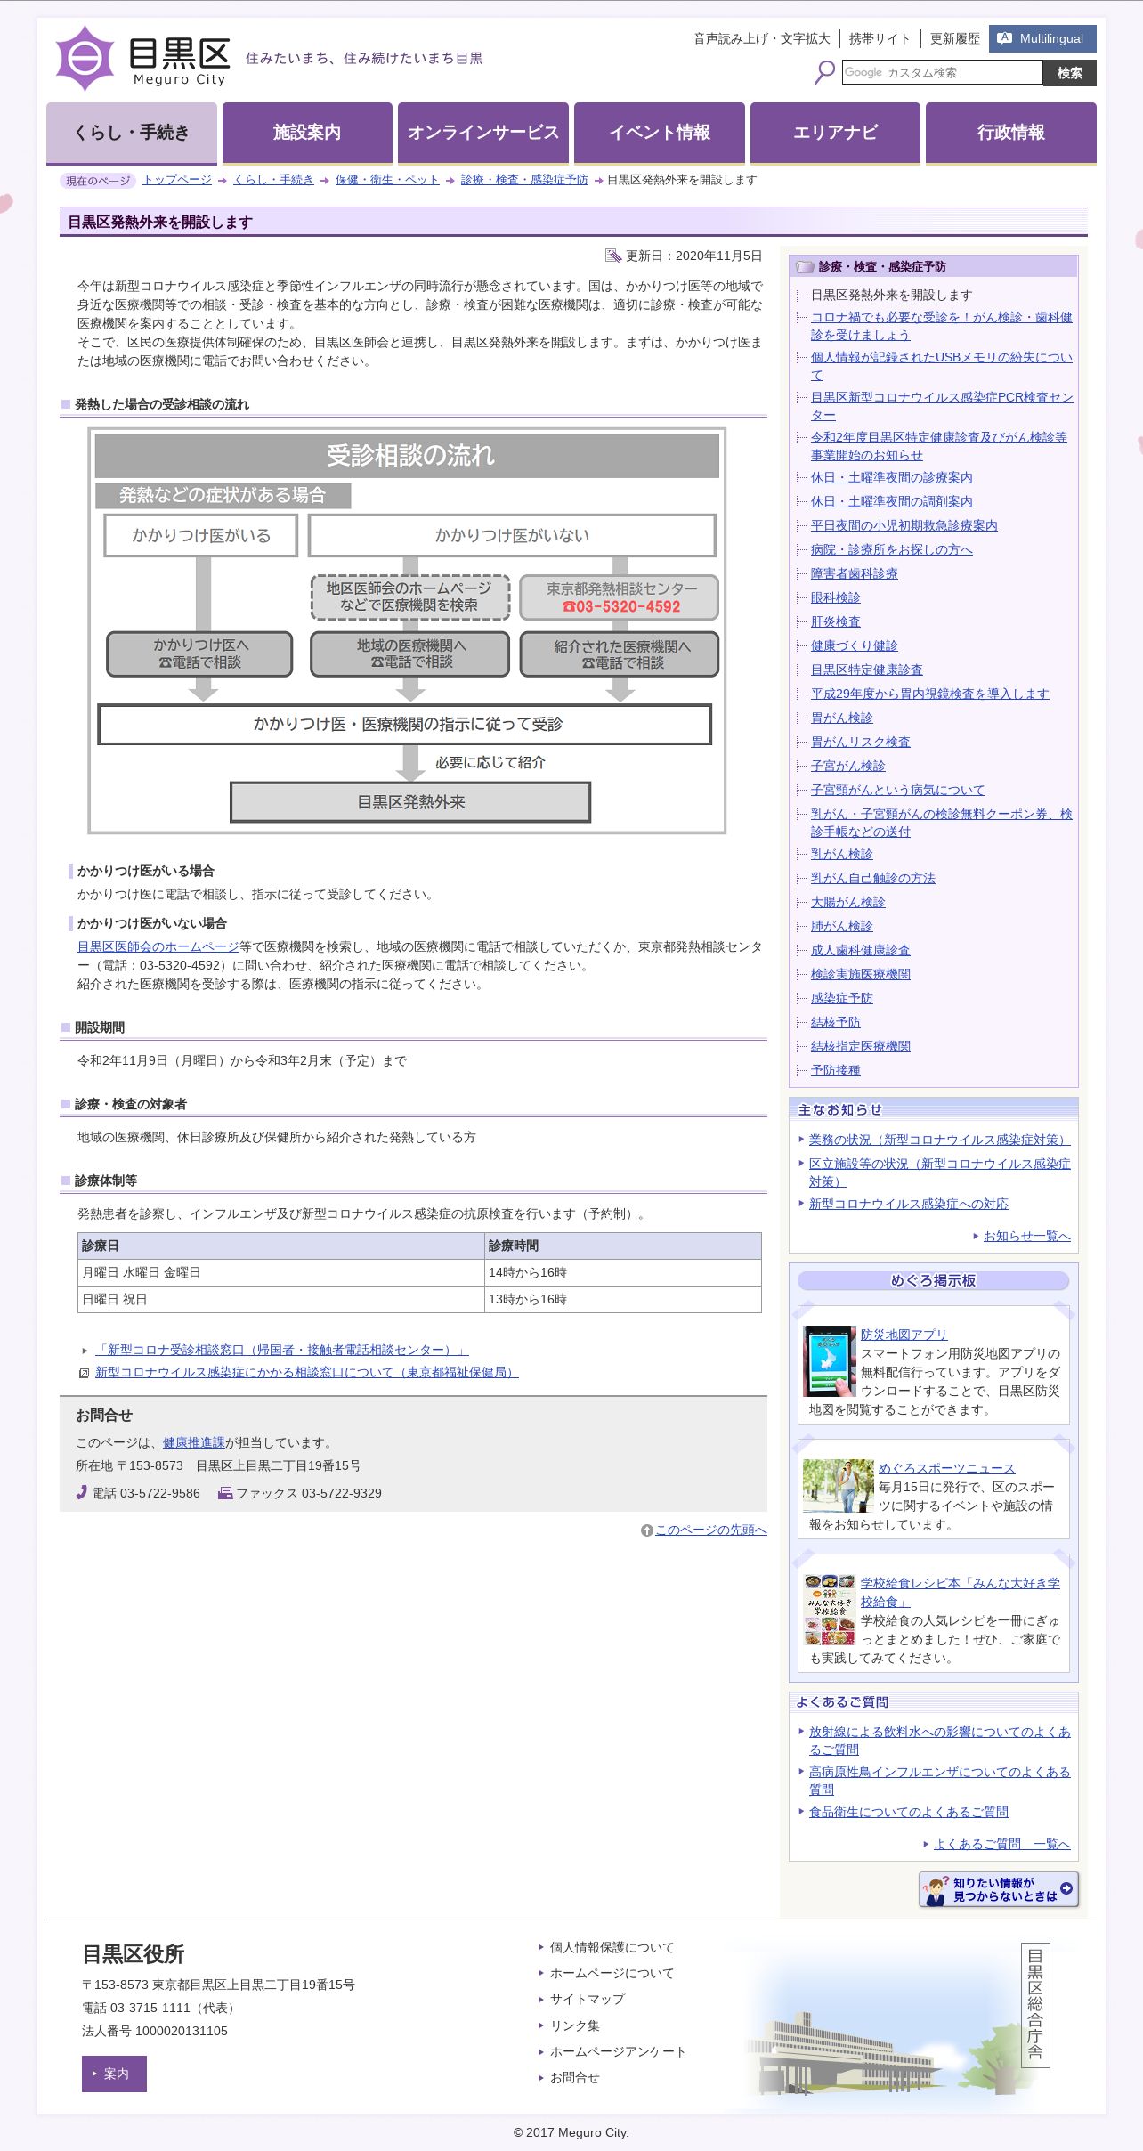Click the magnifying glass search icon
The image size is (1143, 2151).
pyautogui.click(x=825, y=72)
